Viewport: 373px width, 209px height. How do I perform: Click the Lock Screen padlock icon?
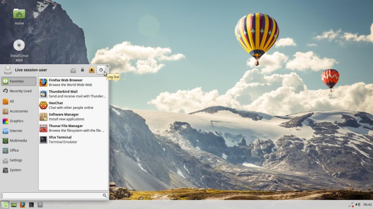(x=83, y=70)
